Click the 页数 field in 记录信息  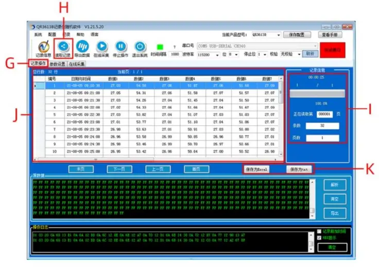coord(322,138)
